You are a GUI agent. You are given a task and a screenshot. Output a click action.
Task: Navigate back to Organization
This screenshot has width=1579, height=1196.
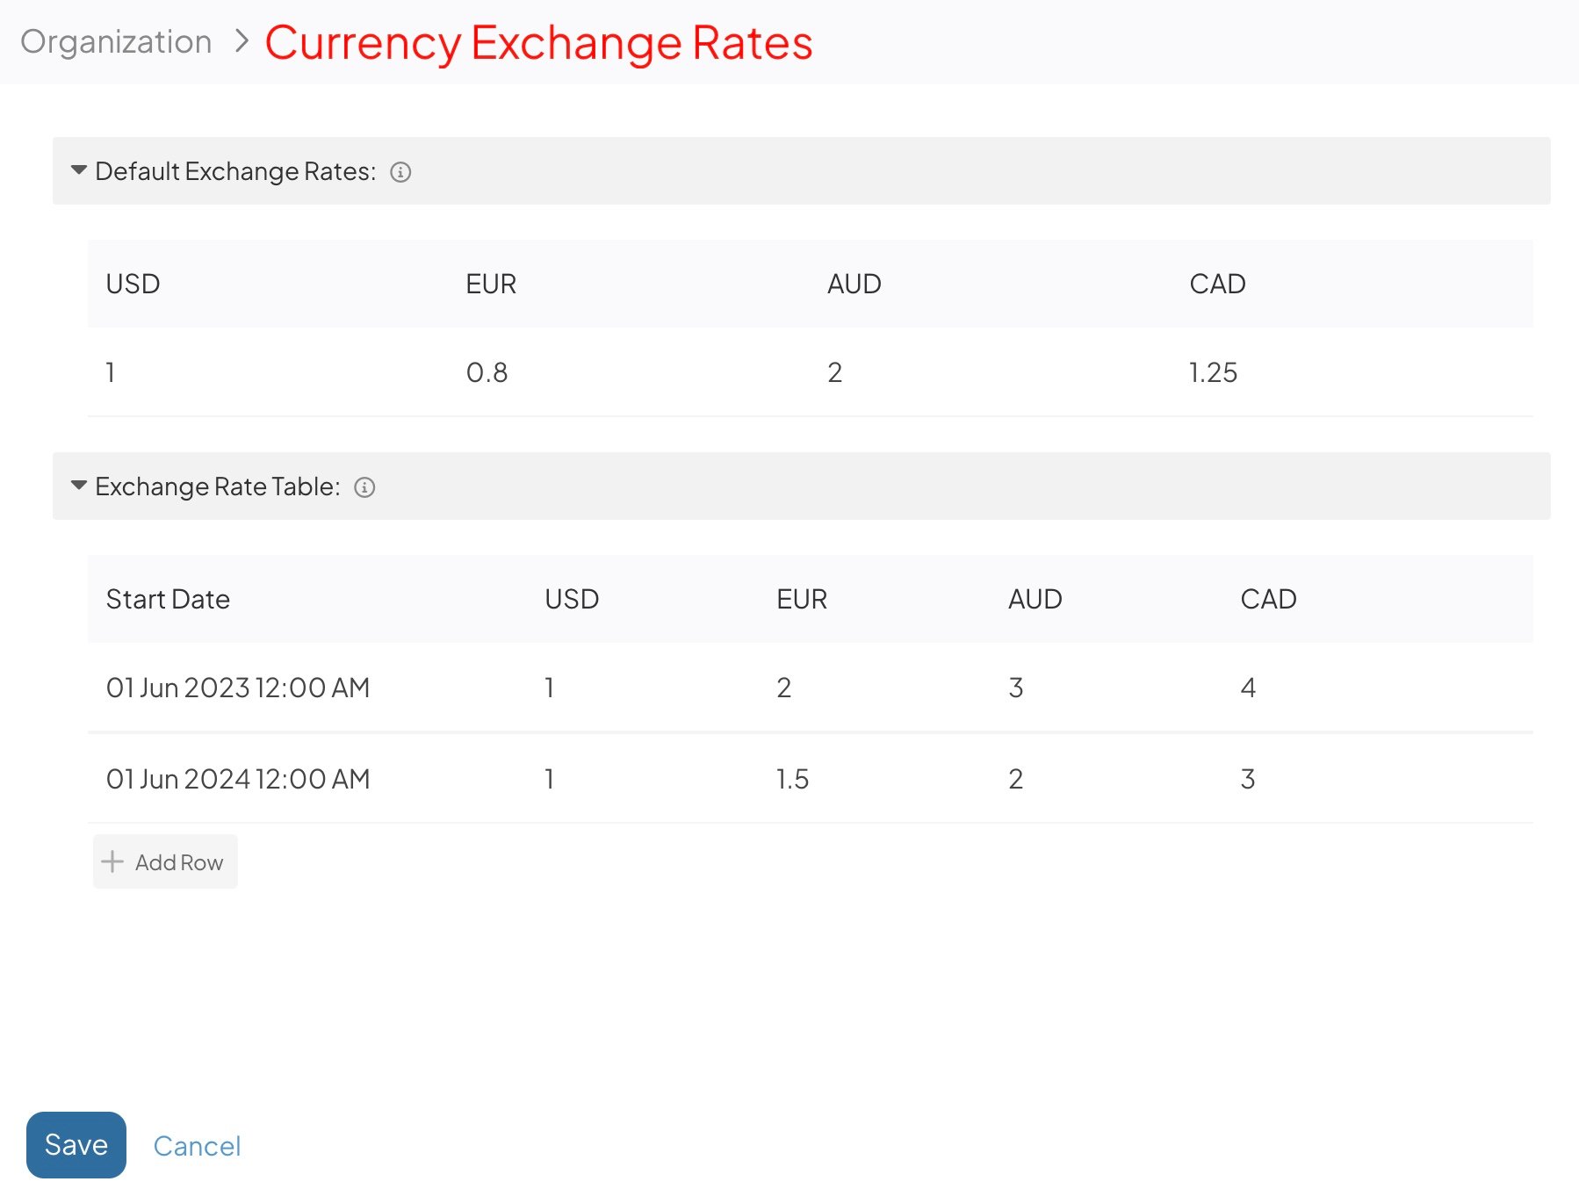coord(116,41)
